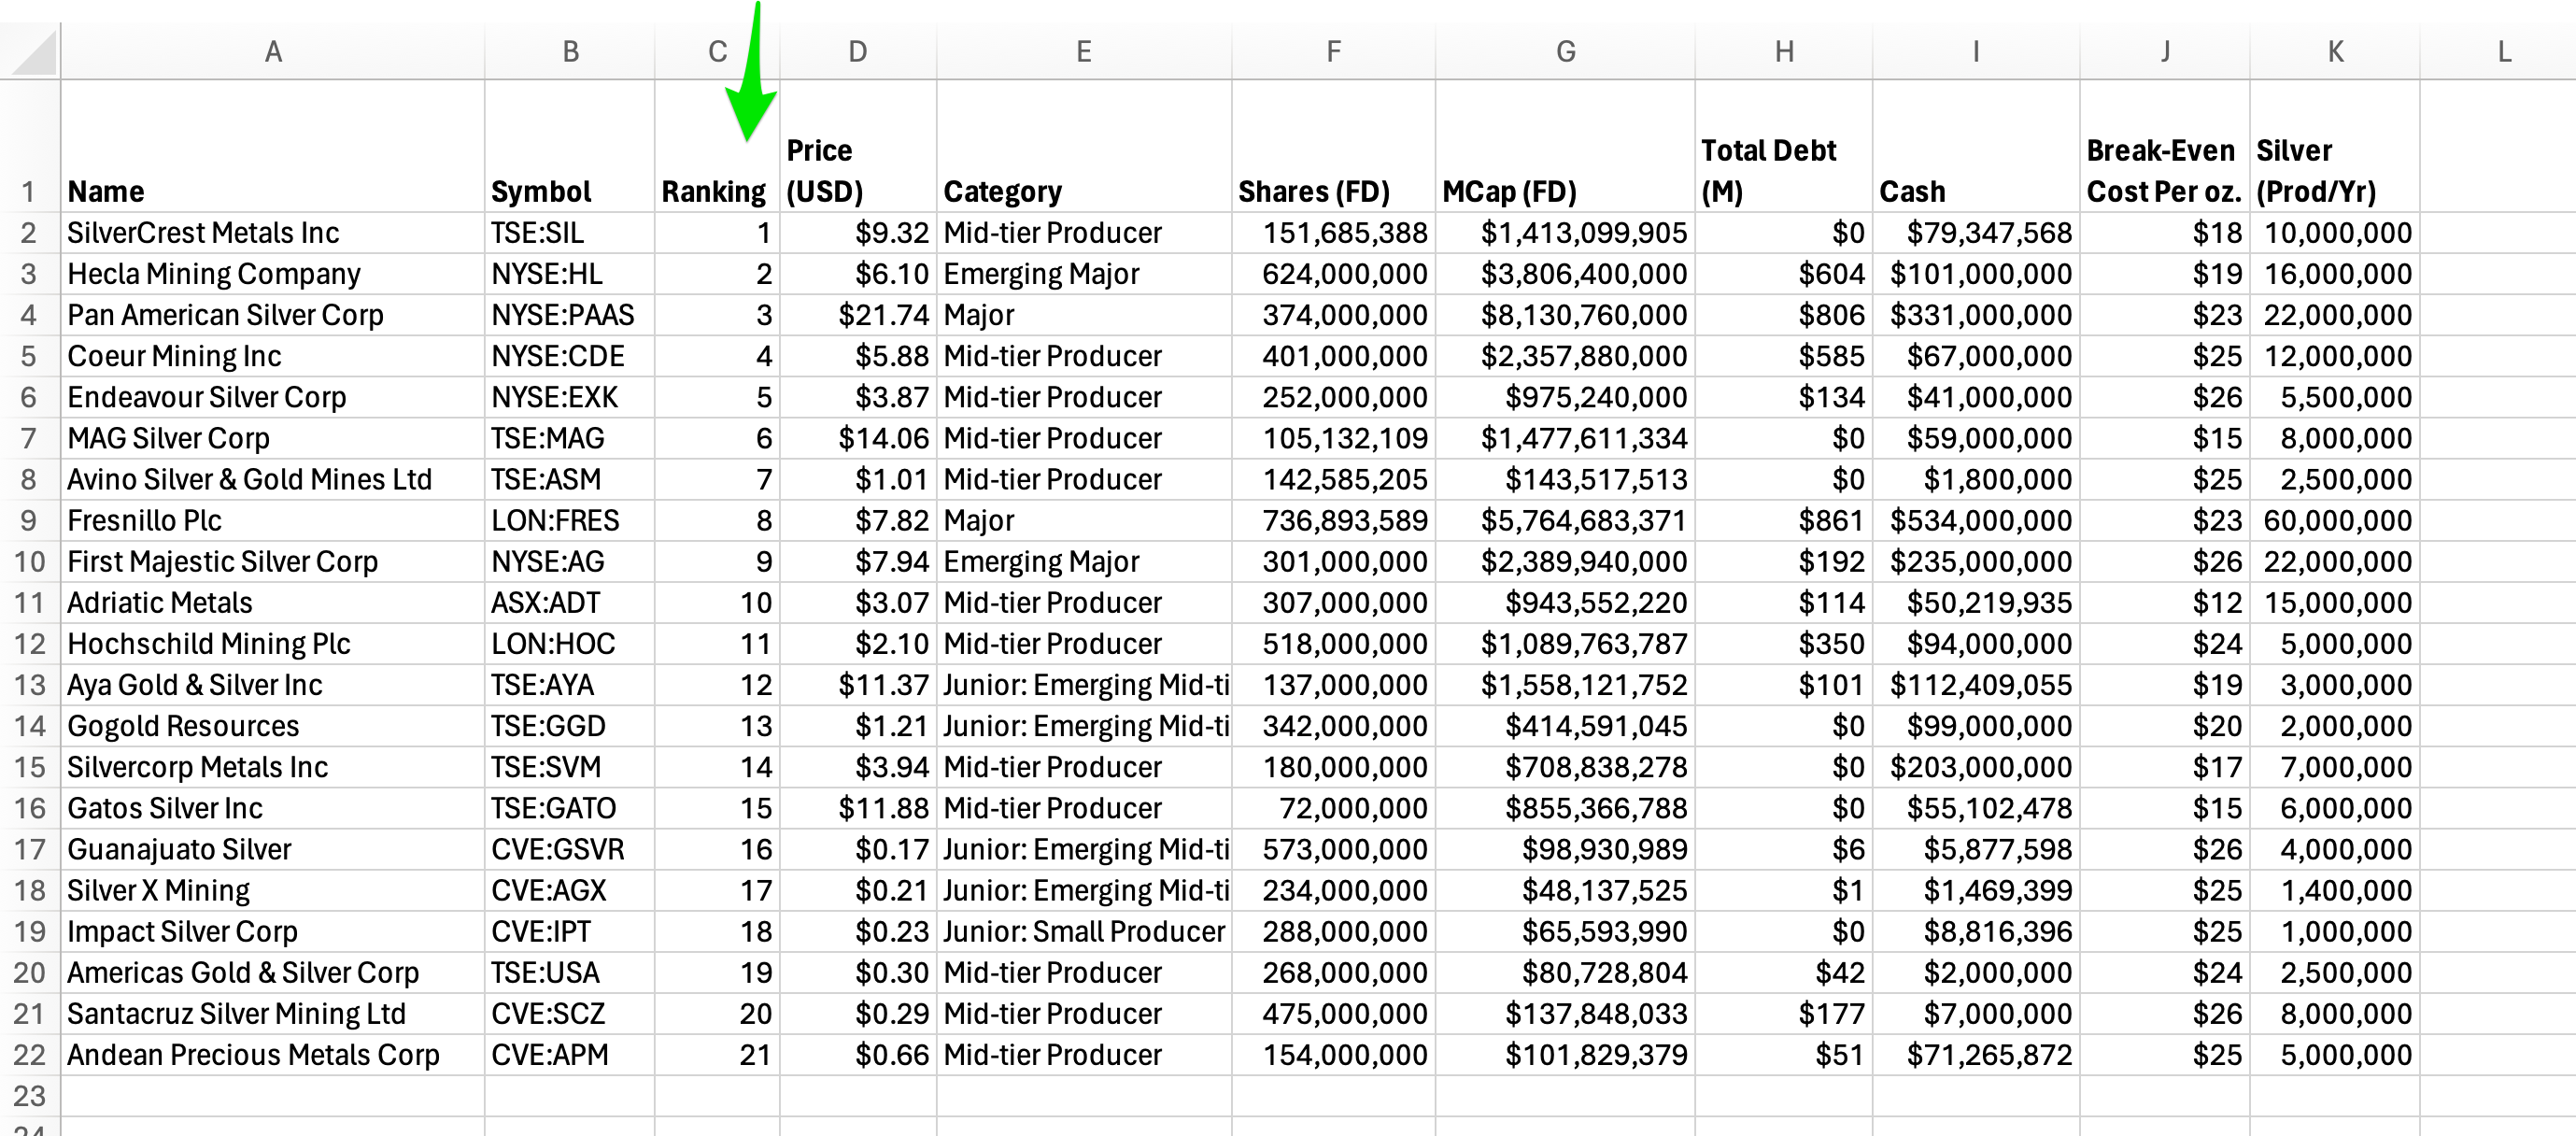2576x1136 pixels.
Task: Select SilverCrest MCap '$1,413,099,905'
Action: (1566, 233)
